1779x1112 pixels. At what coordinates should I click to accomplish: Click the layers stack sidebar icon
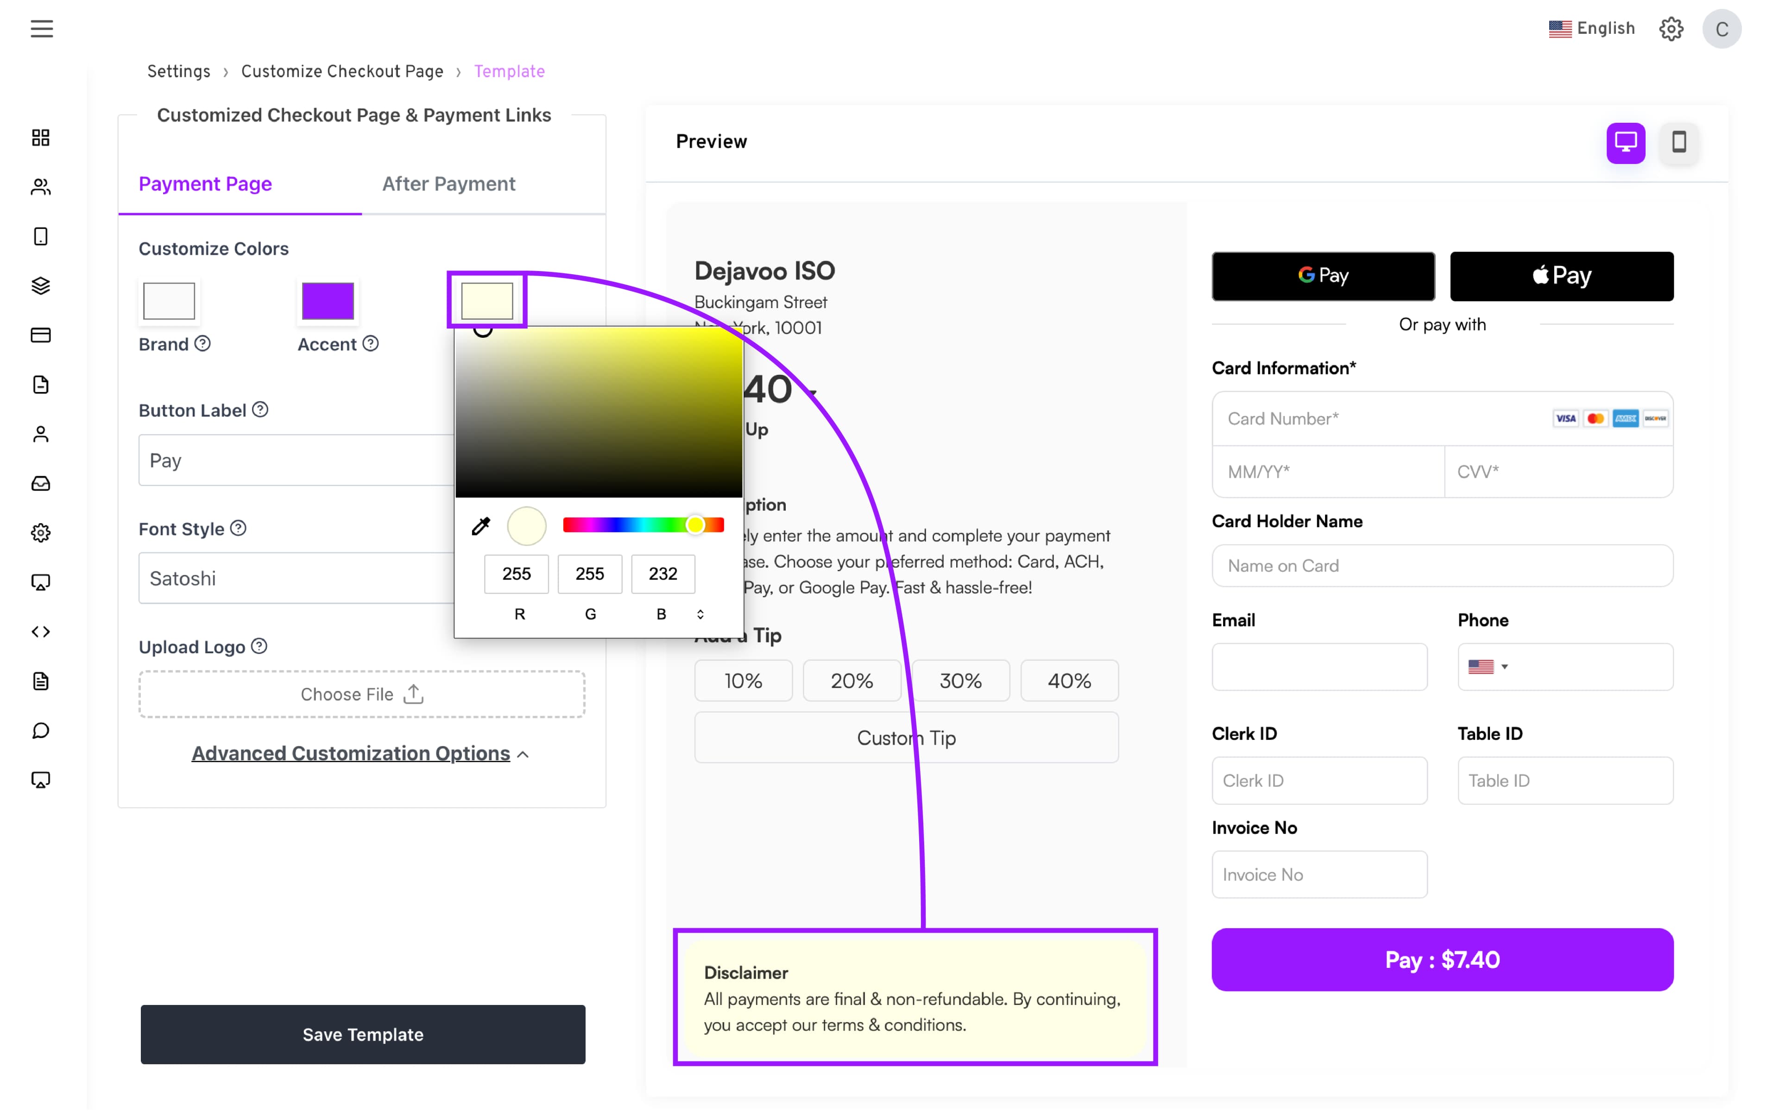[x=41, y=285]
